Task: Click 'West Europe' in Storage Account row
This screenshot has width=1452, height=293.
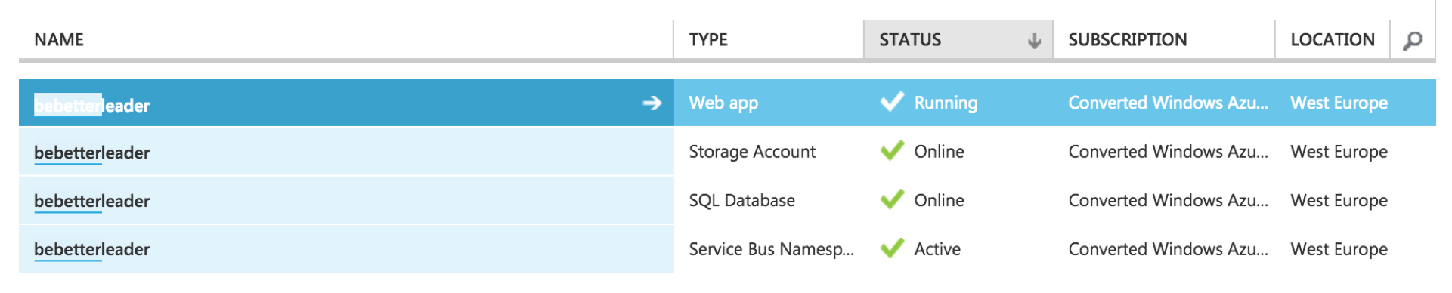Action: [1339, 152]
